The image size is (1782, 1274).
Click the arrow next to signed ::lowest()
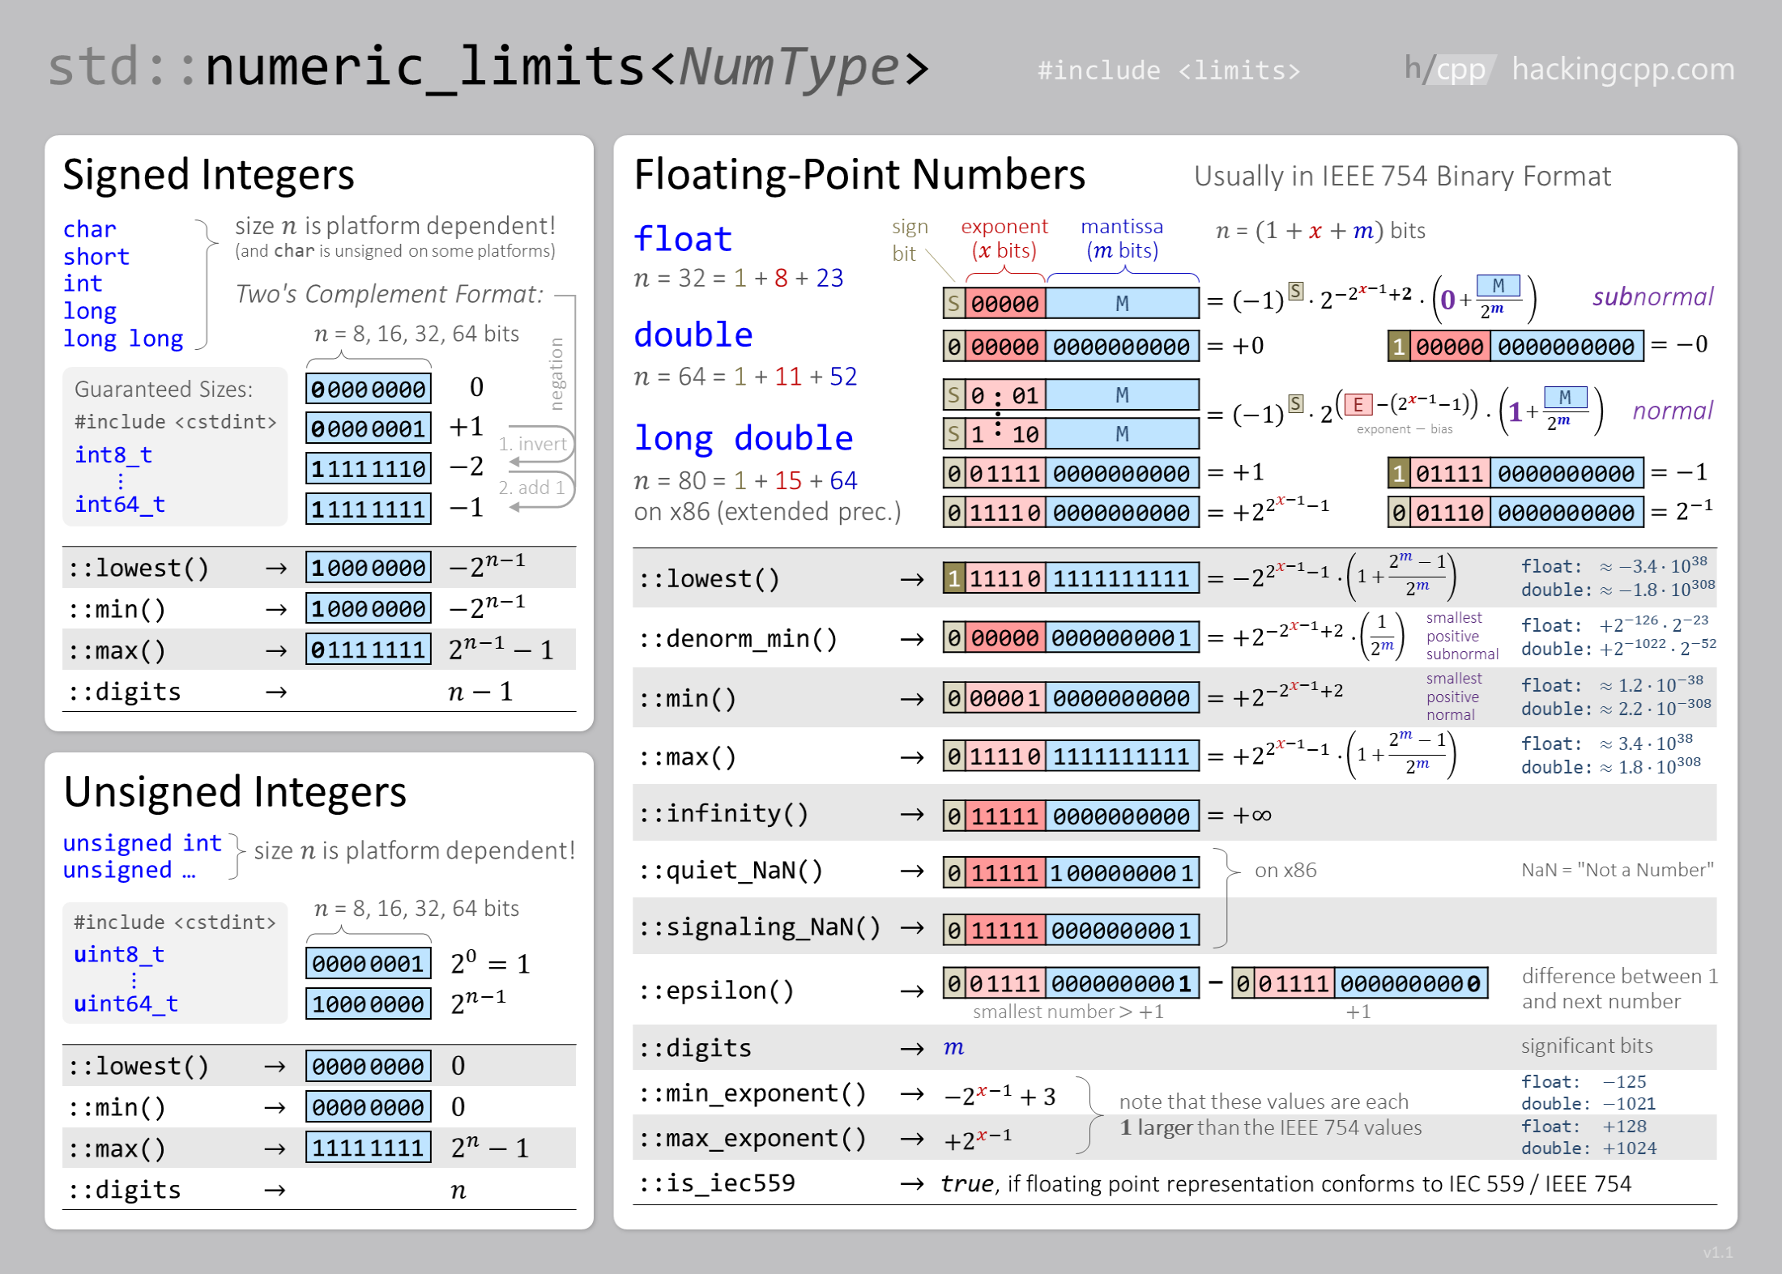pyautogui.click(x=276, y=569)
